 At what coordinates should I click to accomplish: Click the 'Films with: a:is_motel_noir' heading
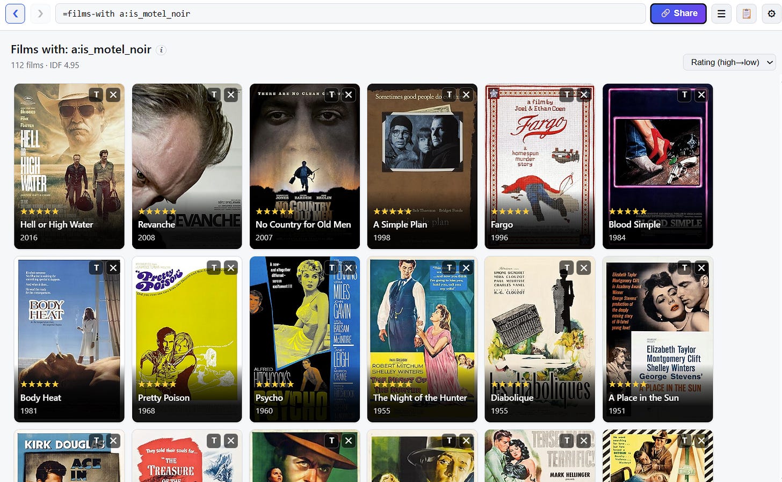pos(81,49)
